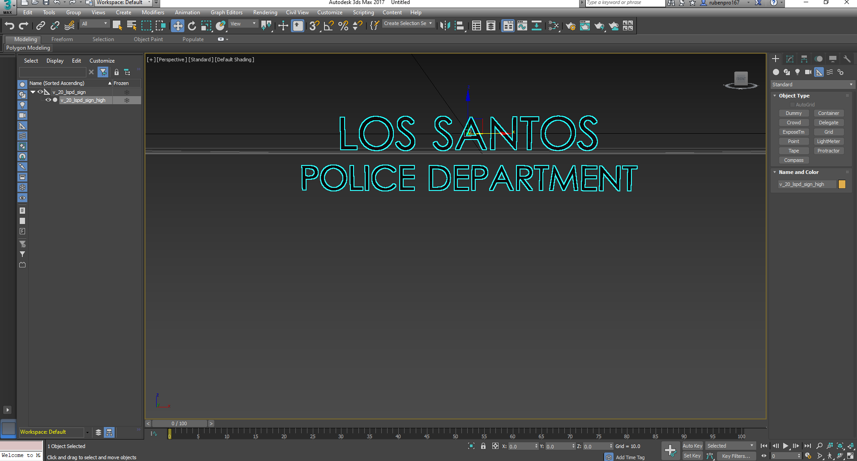Collapse the v_20_lspd_sign hierarchy
Screen dimensions: 857x461
pyautogui.click(x=33, y=92)
